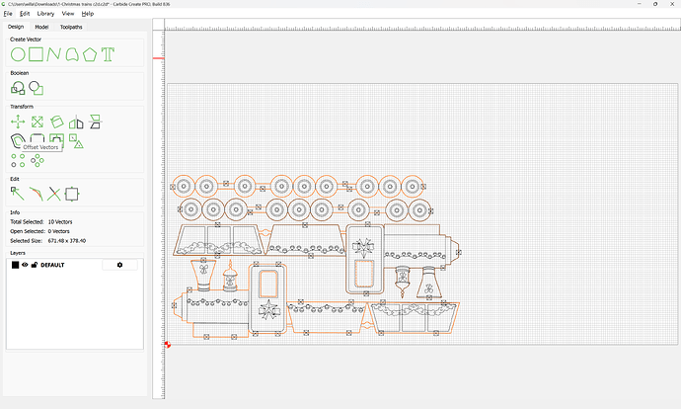Open the File menu

click(8, 14)
